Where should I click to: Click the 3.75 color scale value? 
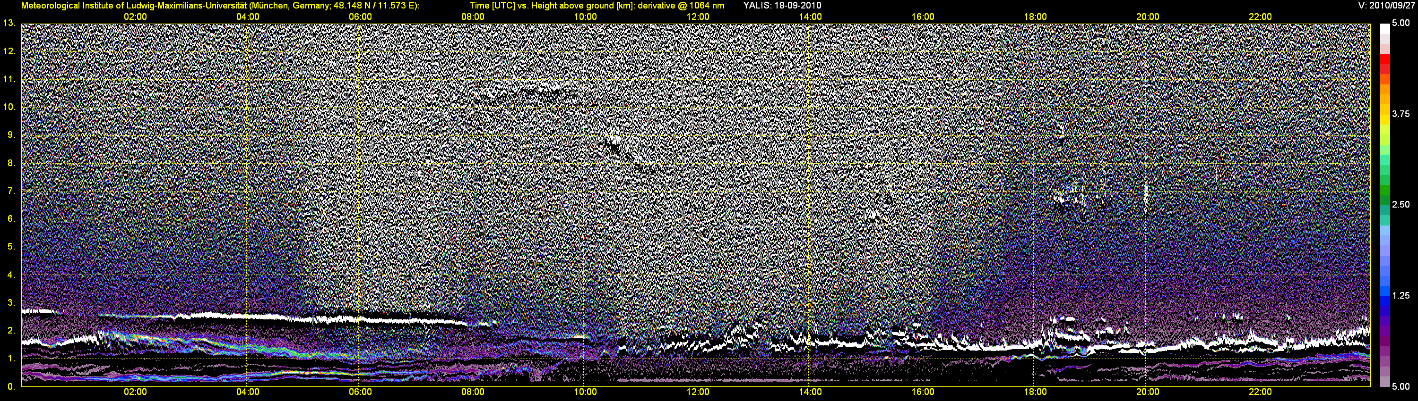tap(1401, 114)
